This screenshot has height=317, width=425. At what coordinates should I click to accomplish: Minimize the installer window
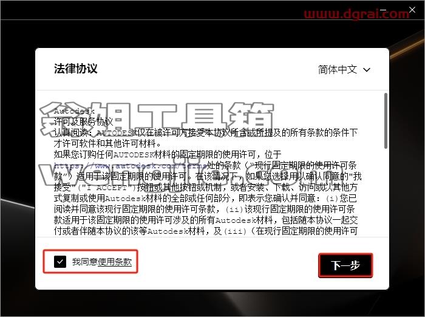tap(383, 10)
